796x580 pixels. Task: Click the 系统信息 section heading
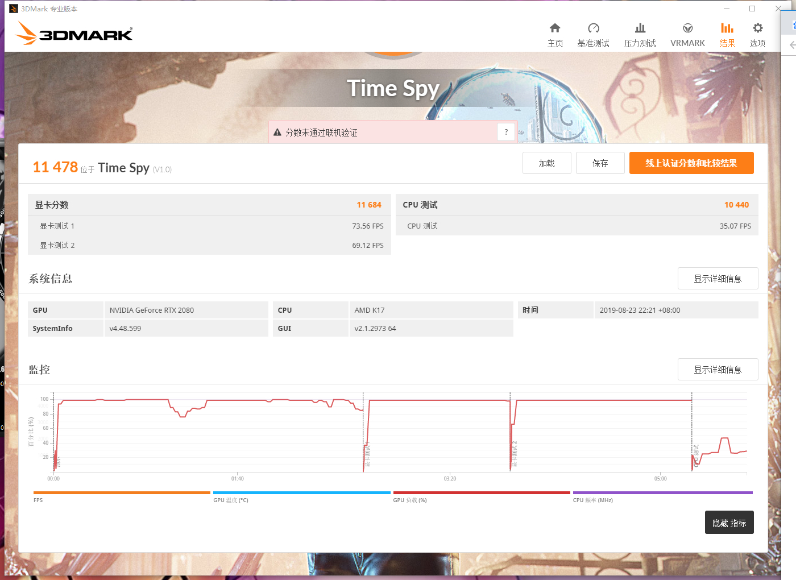51,279
